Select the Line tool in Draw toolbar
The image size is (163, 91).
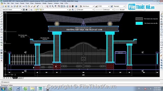point(2,14)
